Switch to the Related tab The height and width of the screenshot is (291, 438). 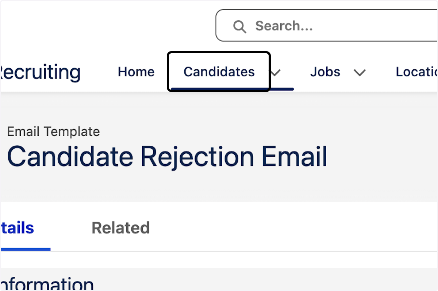pos(120,227)
